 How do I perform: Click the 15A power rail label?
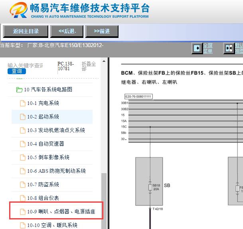[124, 121]
